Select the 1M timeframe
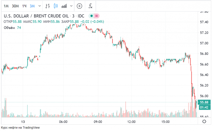213x131 pixels. click(x=6, y=6)
